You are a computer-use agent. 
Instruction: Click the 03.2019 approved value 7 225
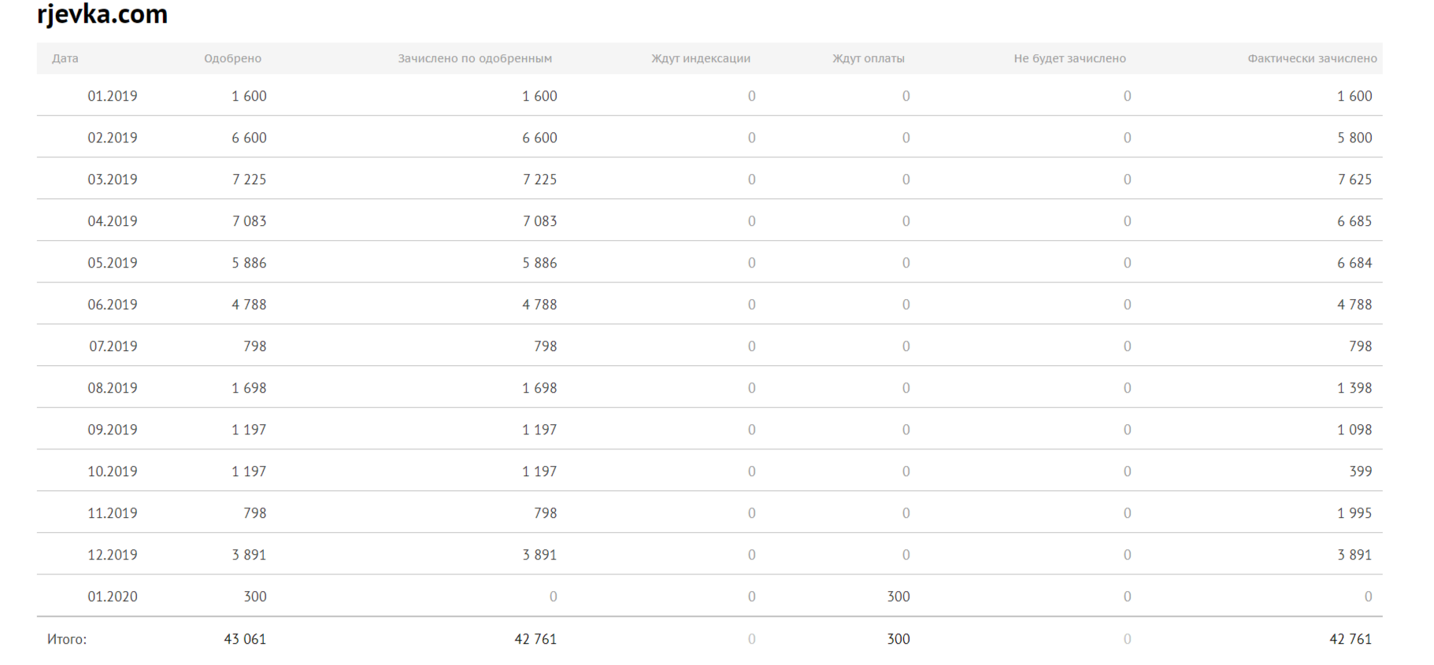pyautogui.click(x=249, y=179)
